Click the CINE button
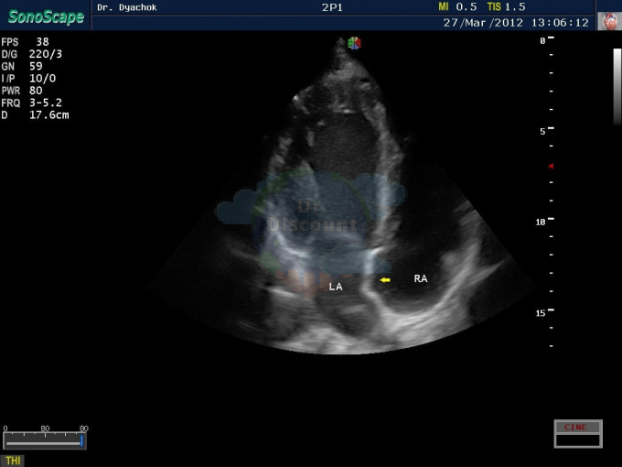 coord(578,428)
